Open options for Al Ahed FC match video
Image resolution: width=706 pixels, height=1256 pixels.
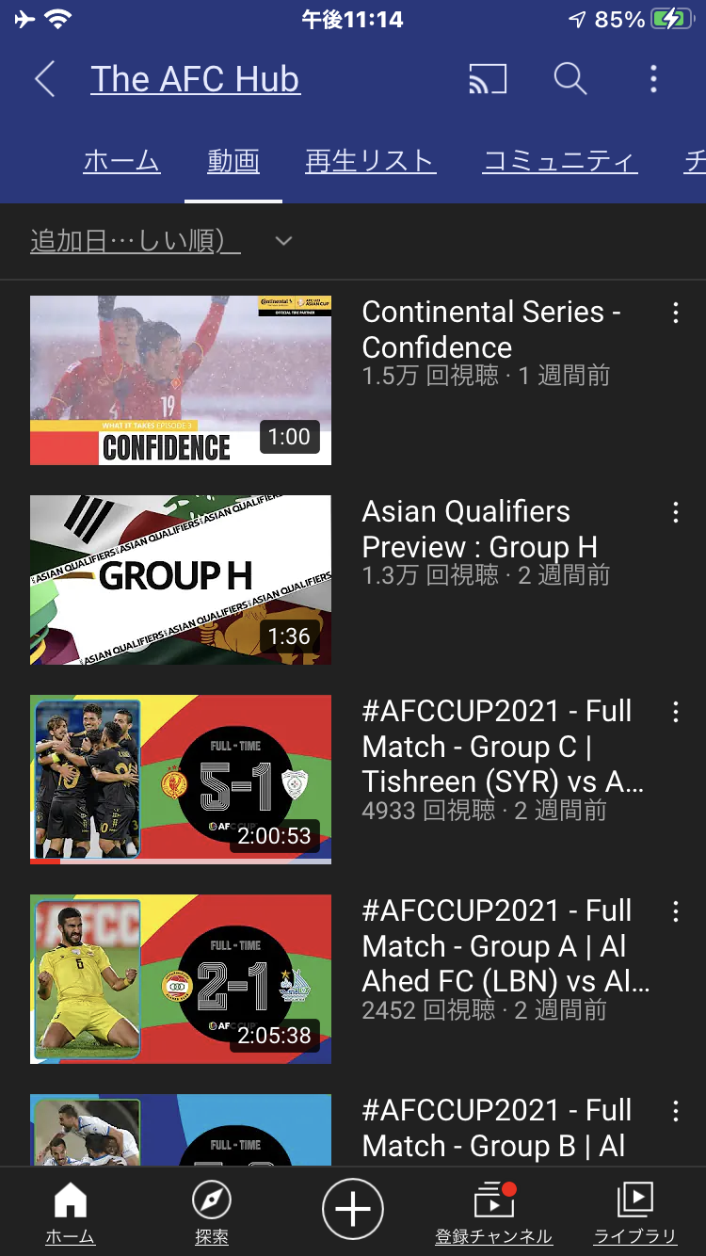(x=675, y=912)
